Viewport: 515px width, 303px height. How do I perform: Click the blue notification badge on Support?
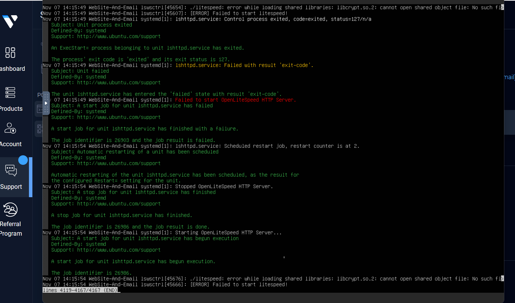tap(23, 160)
